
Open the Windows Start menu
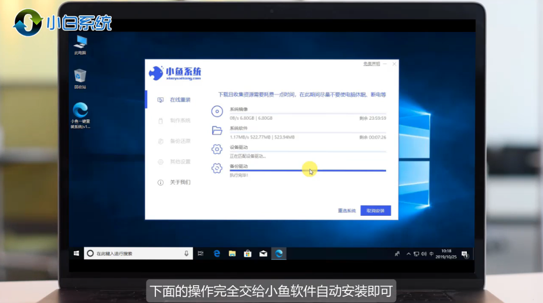(76, 254)
